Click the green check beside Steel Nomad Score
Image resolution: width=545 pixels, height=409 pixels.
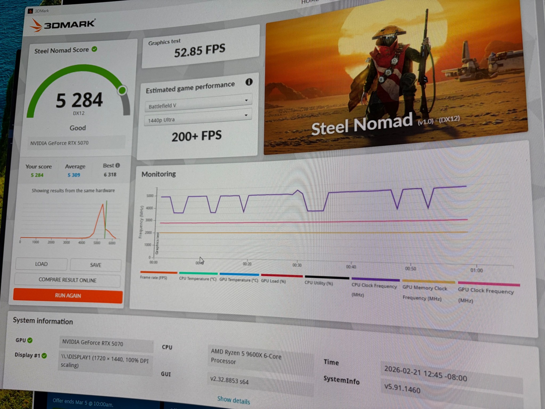point(94,49)
